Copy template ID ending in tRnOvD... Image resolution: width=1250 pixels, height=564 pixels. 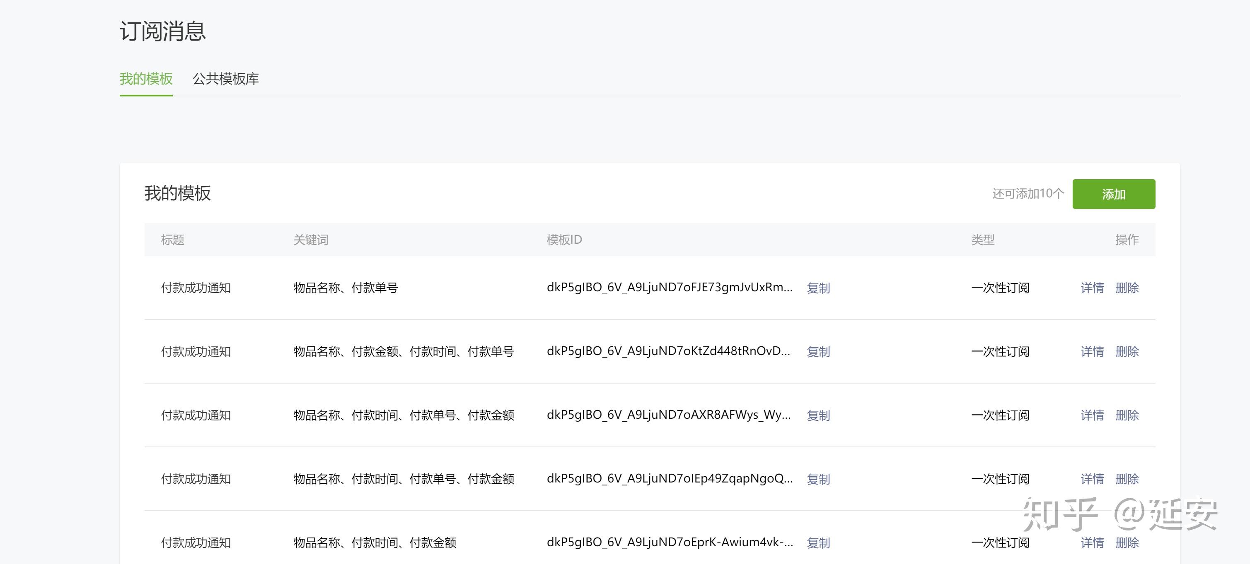coord(818,351)
